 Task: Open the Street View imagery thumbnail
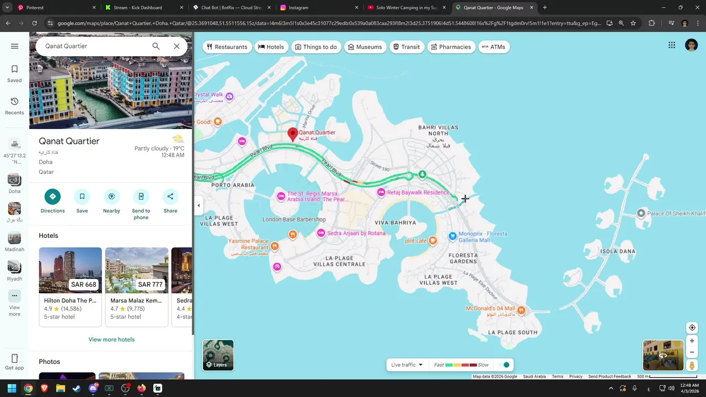pos(663,356)
